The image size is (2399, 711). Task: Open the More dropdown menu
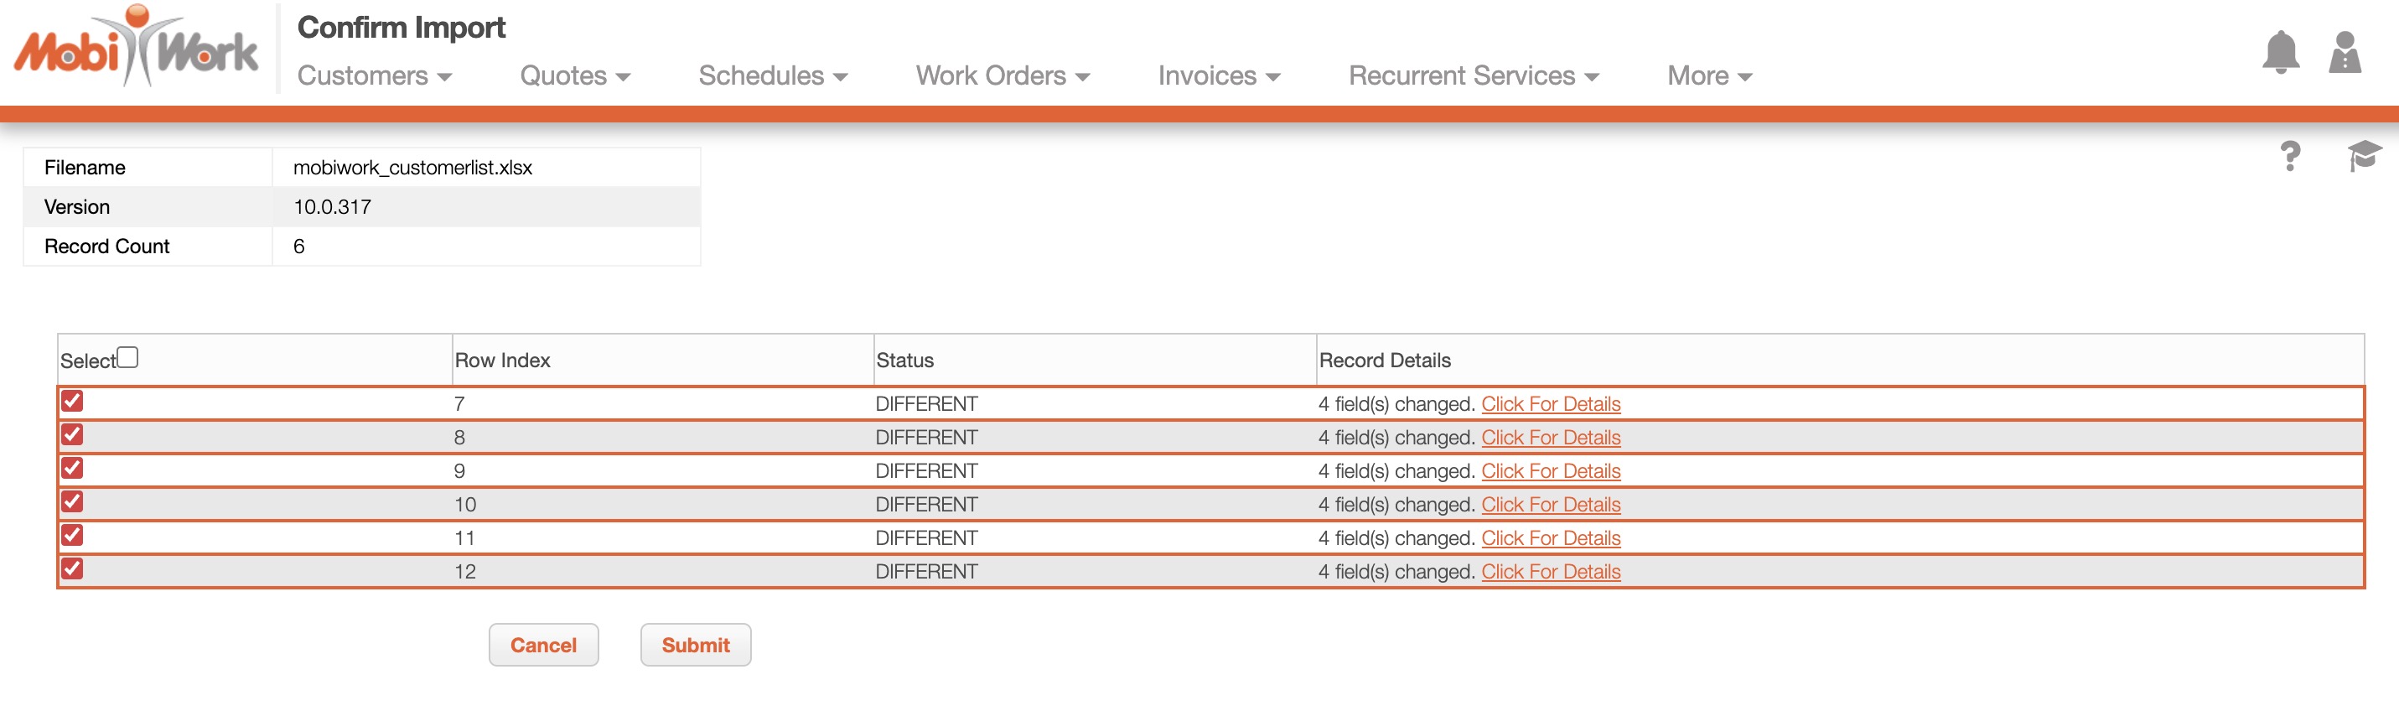1709,76
